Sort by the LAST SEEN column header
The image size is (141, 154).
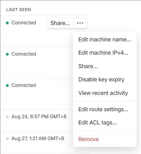coord(18,10)
